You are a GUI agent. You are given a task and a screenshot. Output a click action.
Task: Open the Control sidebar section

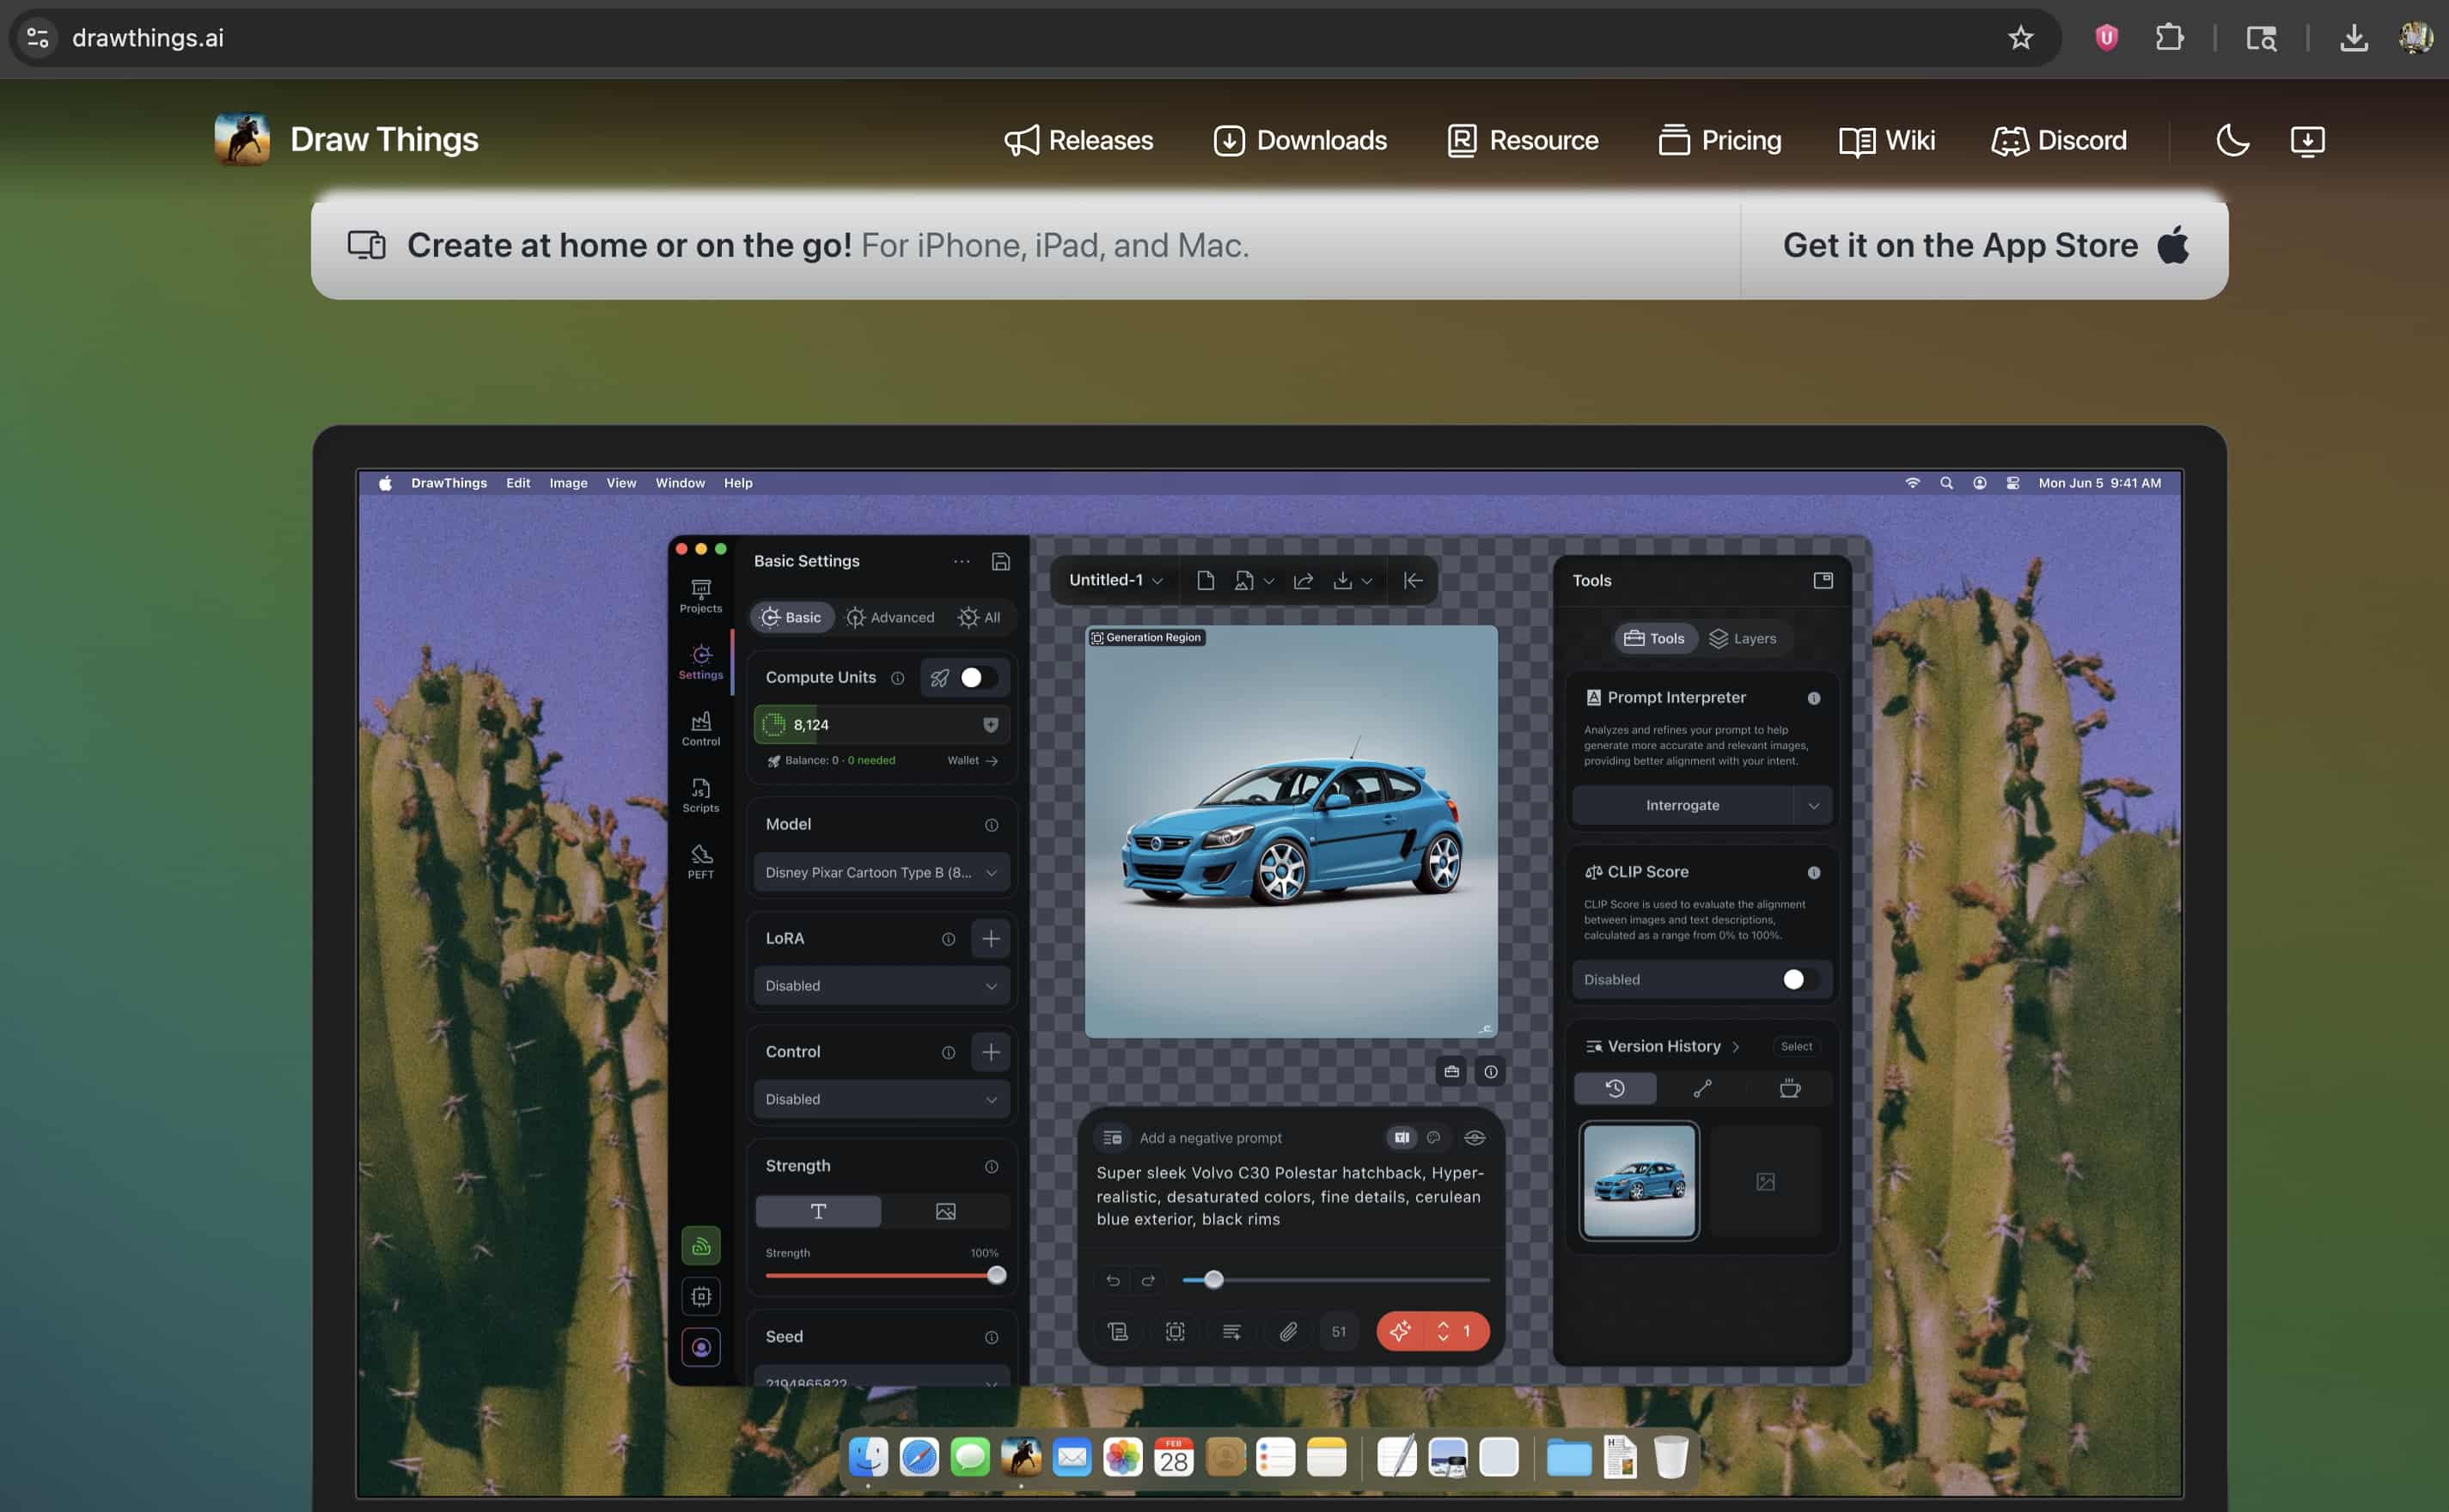click(700, 729)
